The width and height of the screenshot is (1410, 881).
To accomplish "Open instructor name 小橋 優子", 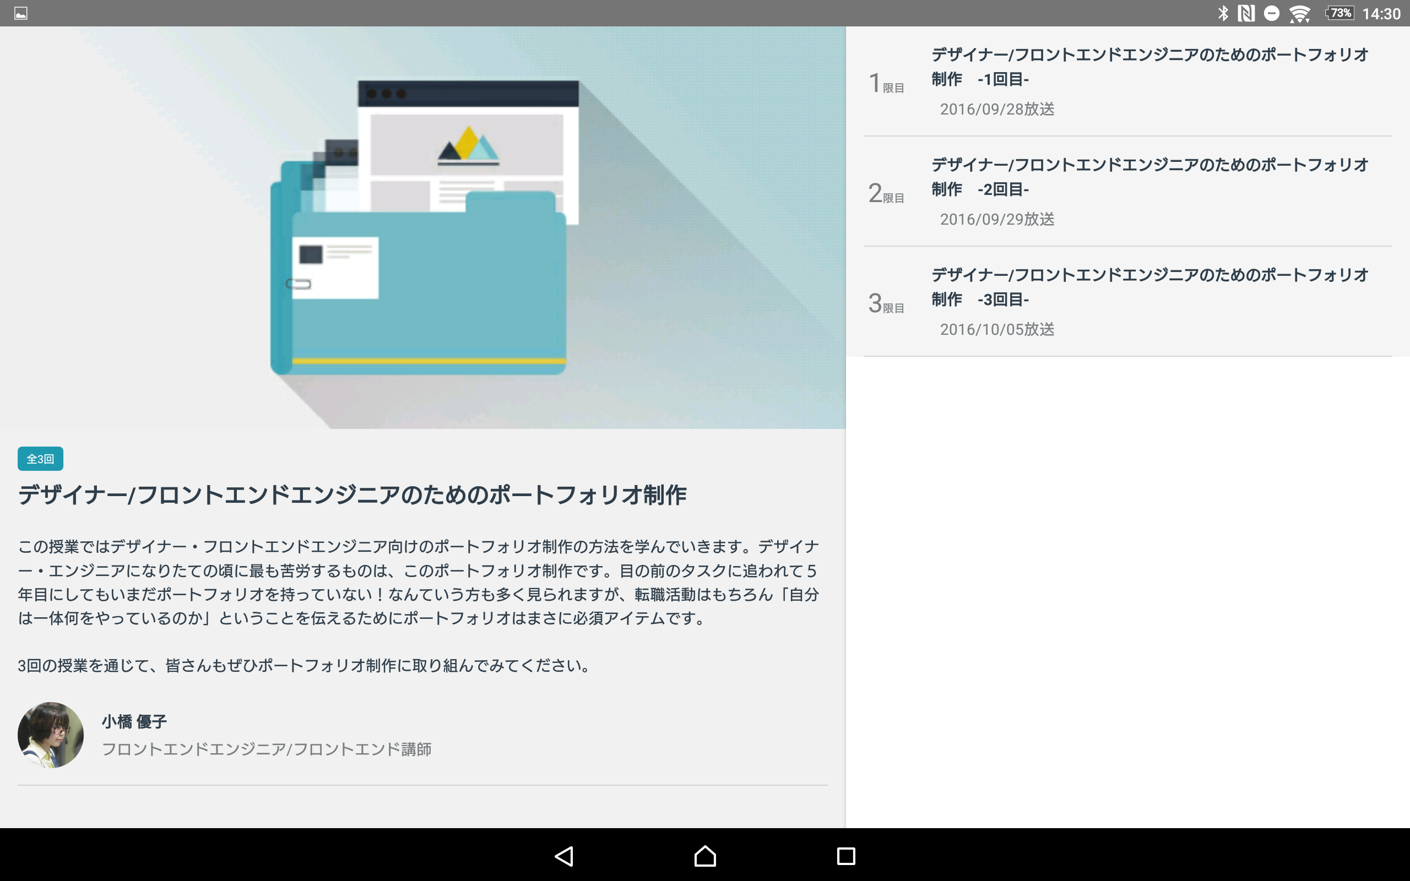I will point(134,721).
